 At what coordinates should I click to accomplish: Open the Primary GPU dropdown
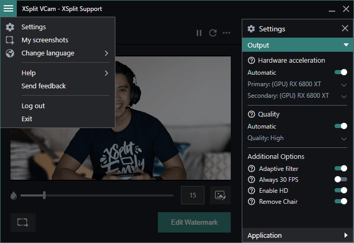click(297, 84)
